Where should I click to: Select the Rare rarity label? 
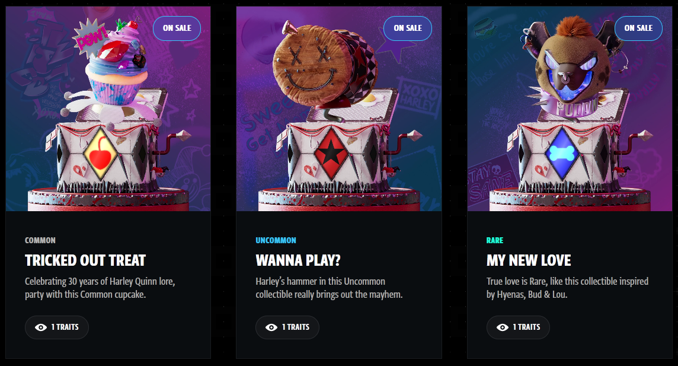click(x=495, y=240)
